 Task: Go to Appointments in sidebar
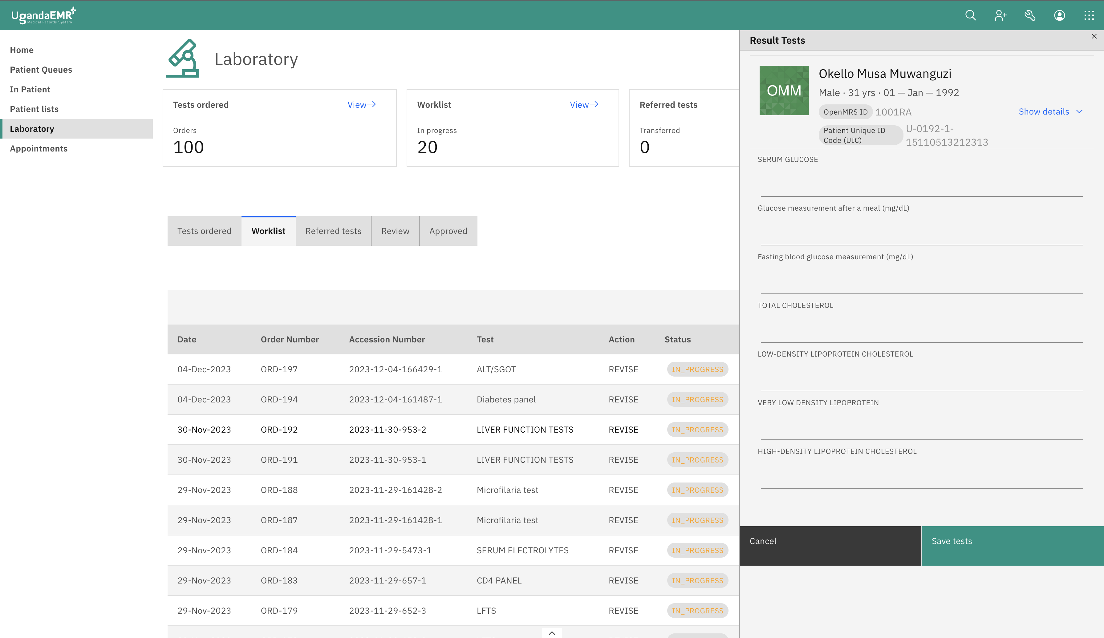(39, 148)
